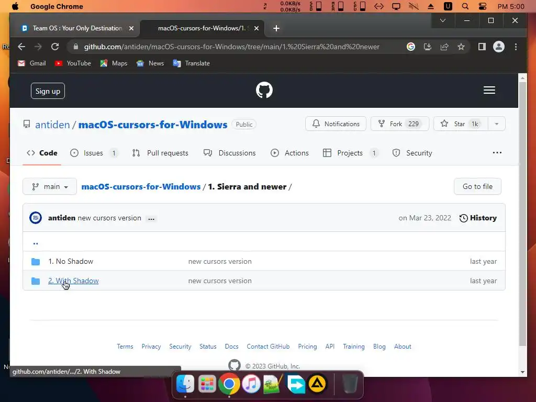
Task: Open the Actions tab
Action: coord(289,153)
